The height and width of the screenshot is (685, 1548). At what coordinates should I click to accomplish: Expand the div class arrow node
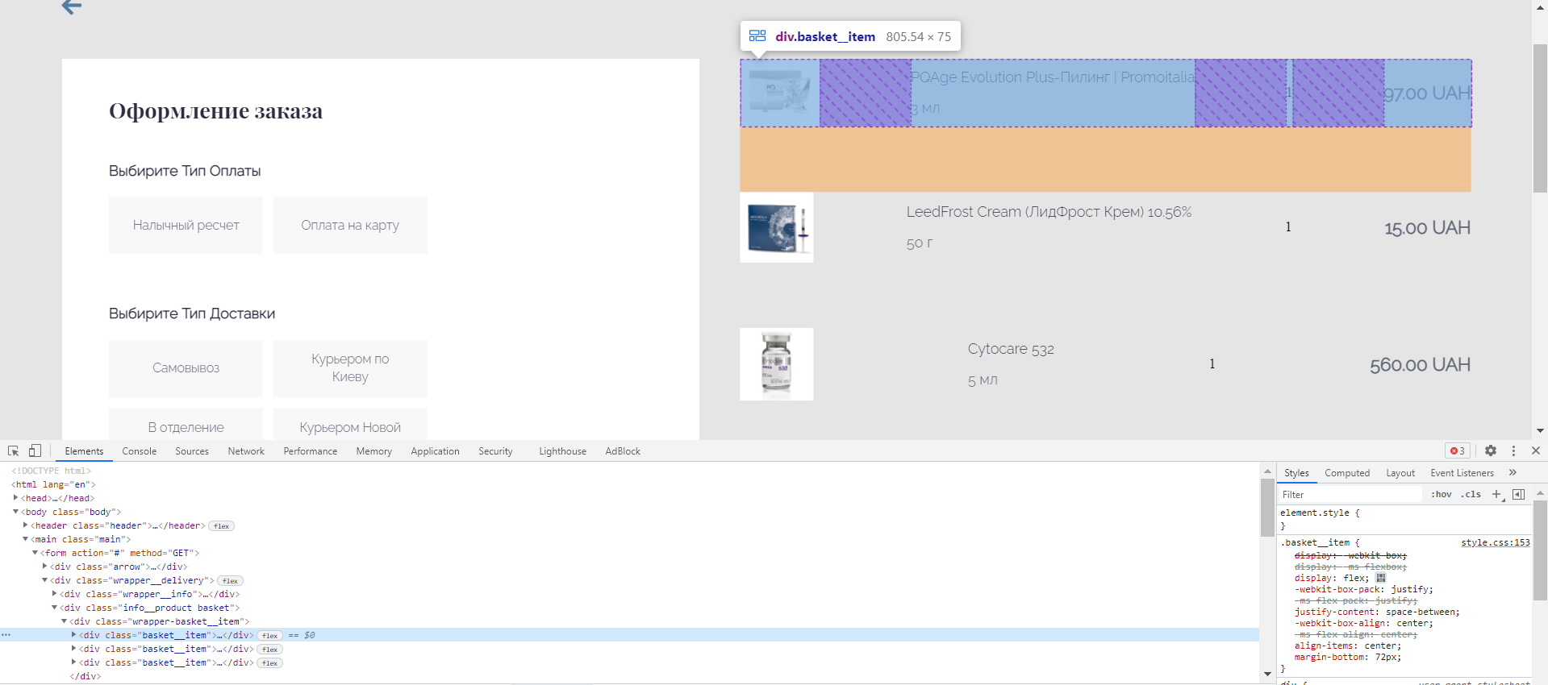44,567
